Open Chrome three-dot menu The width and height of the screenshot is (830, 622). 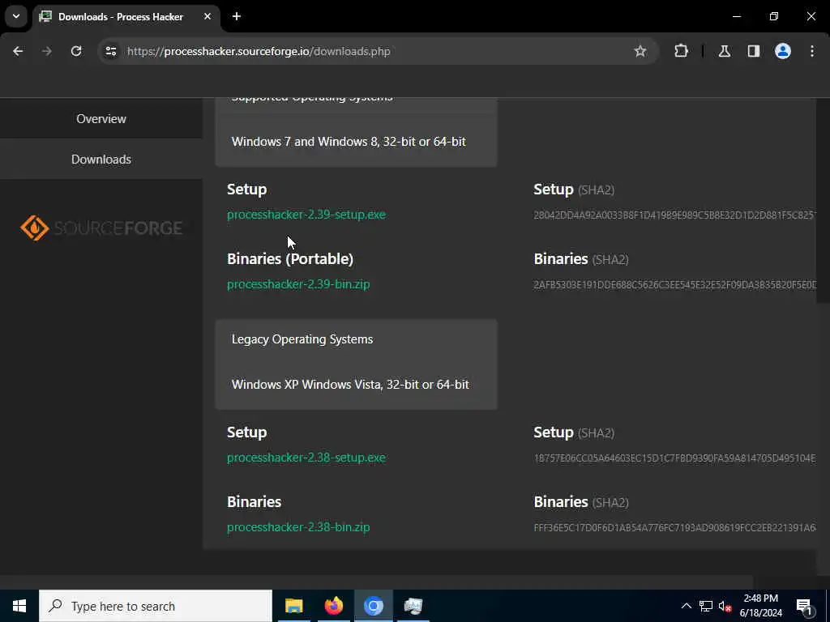(812, 51)
